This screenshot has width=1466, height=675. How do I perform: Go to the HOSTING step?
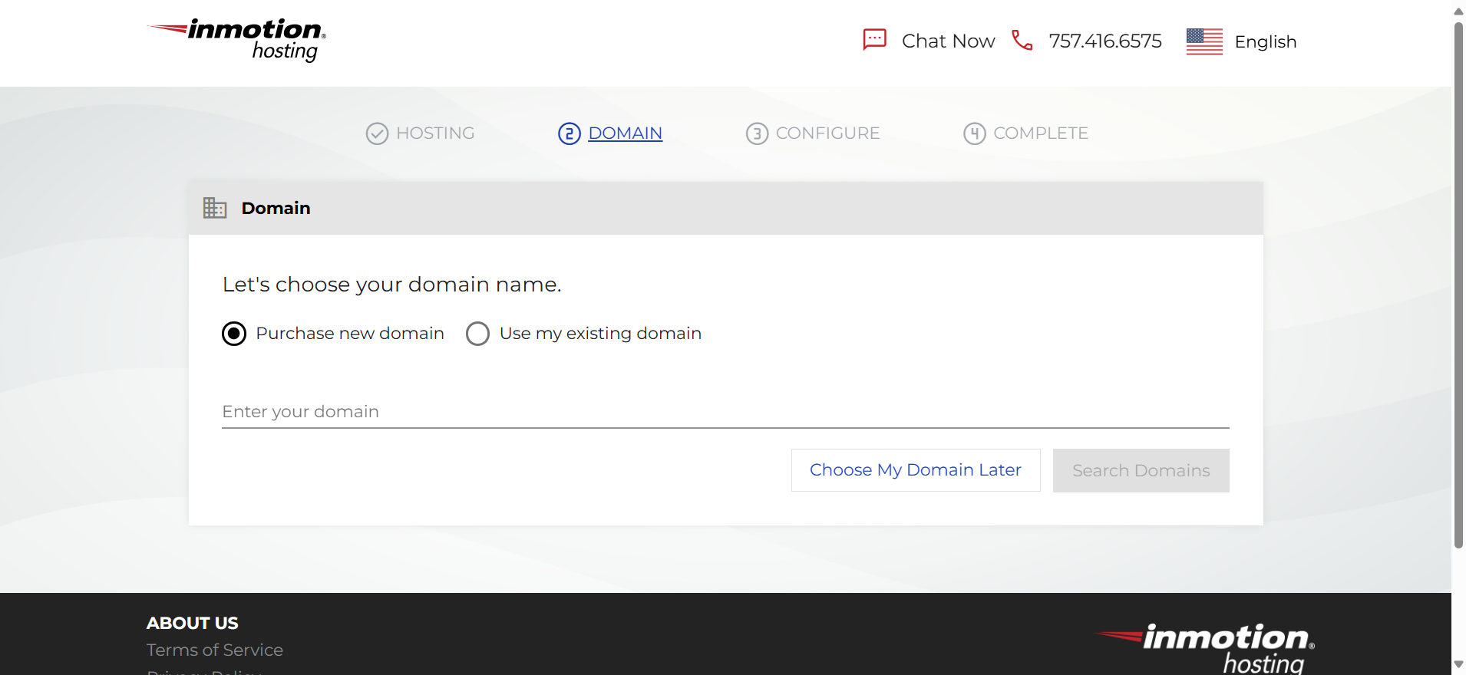(435, 133)
